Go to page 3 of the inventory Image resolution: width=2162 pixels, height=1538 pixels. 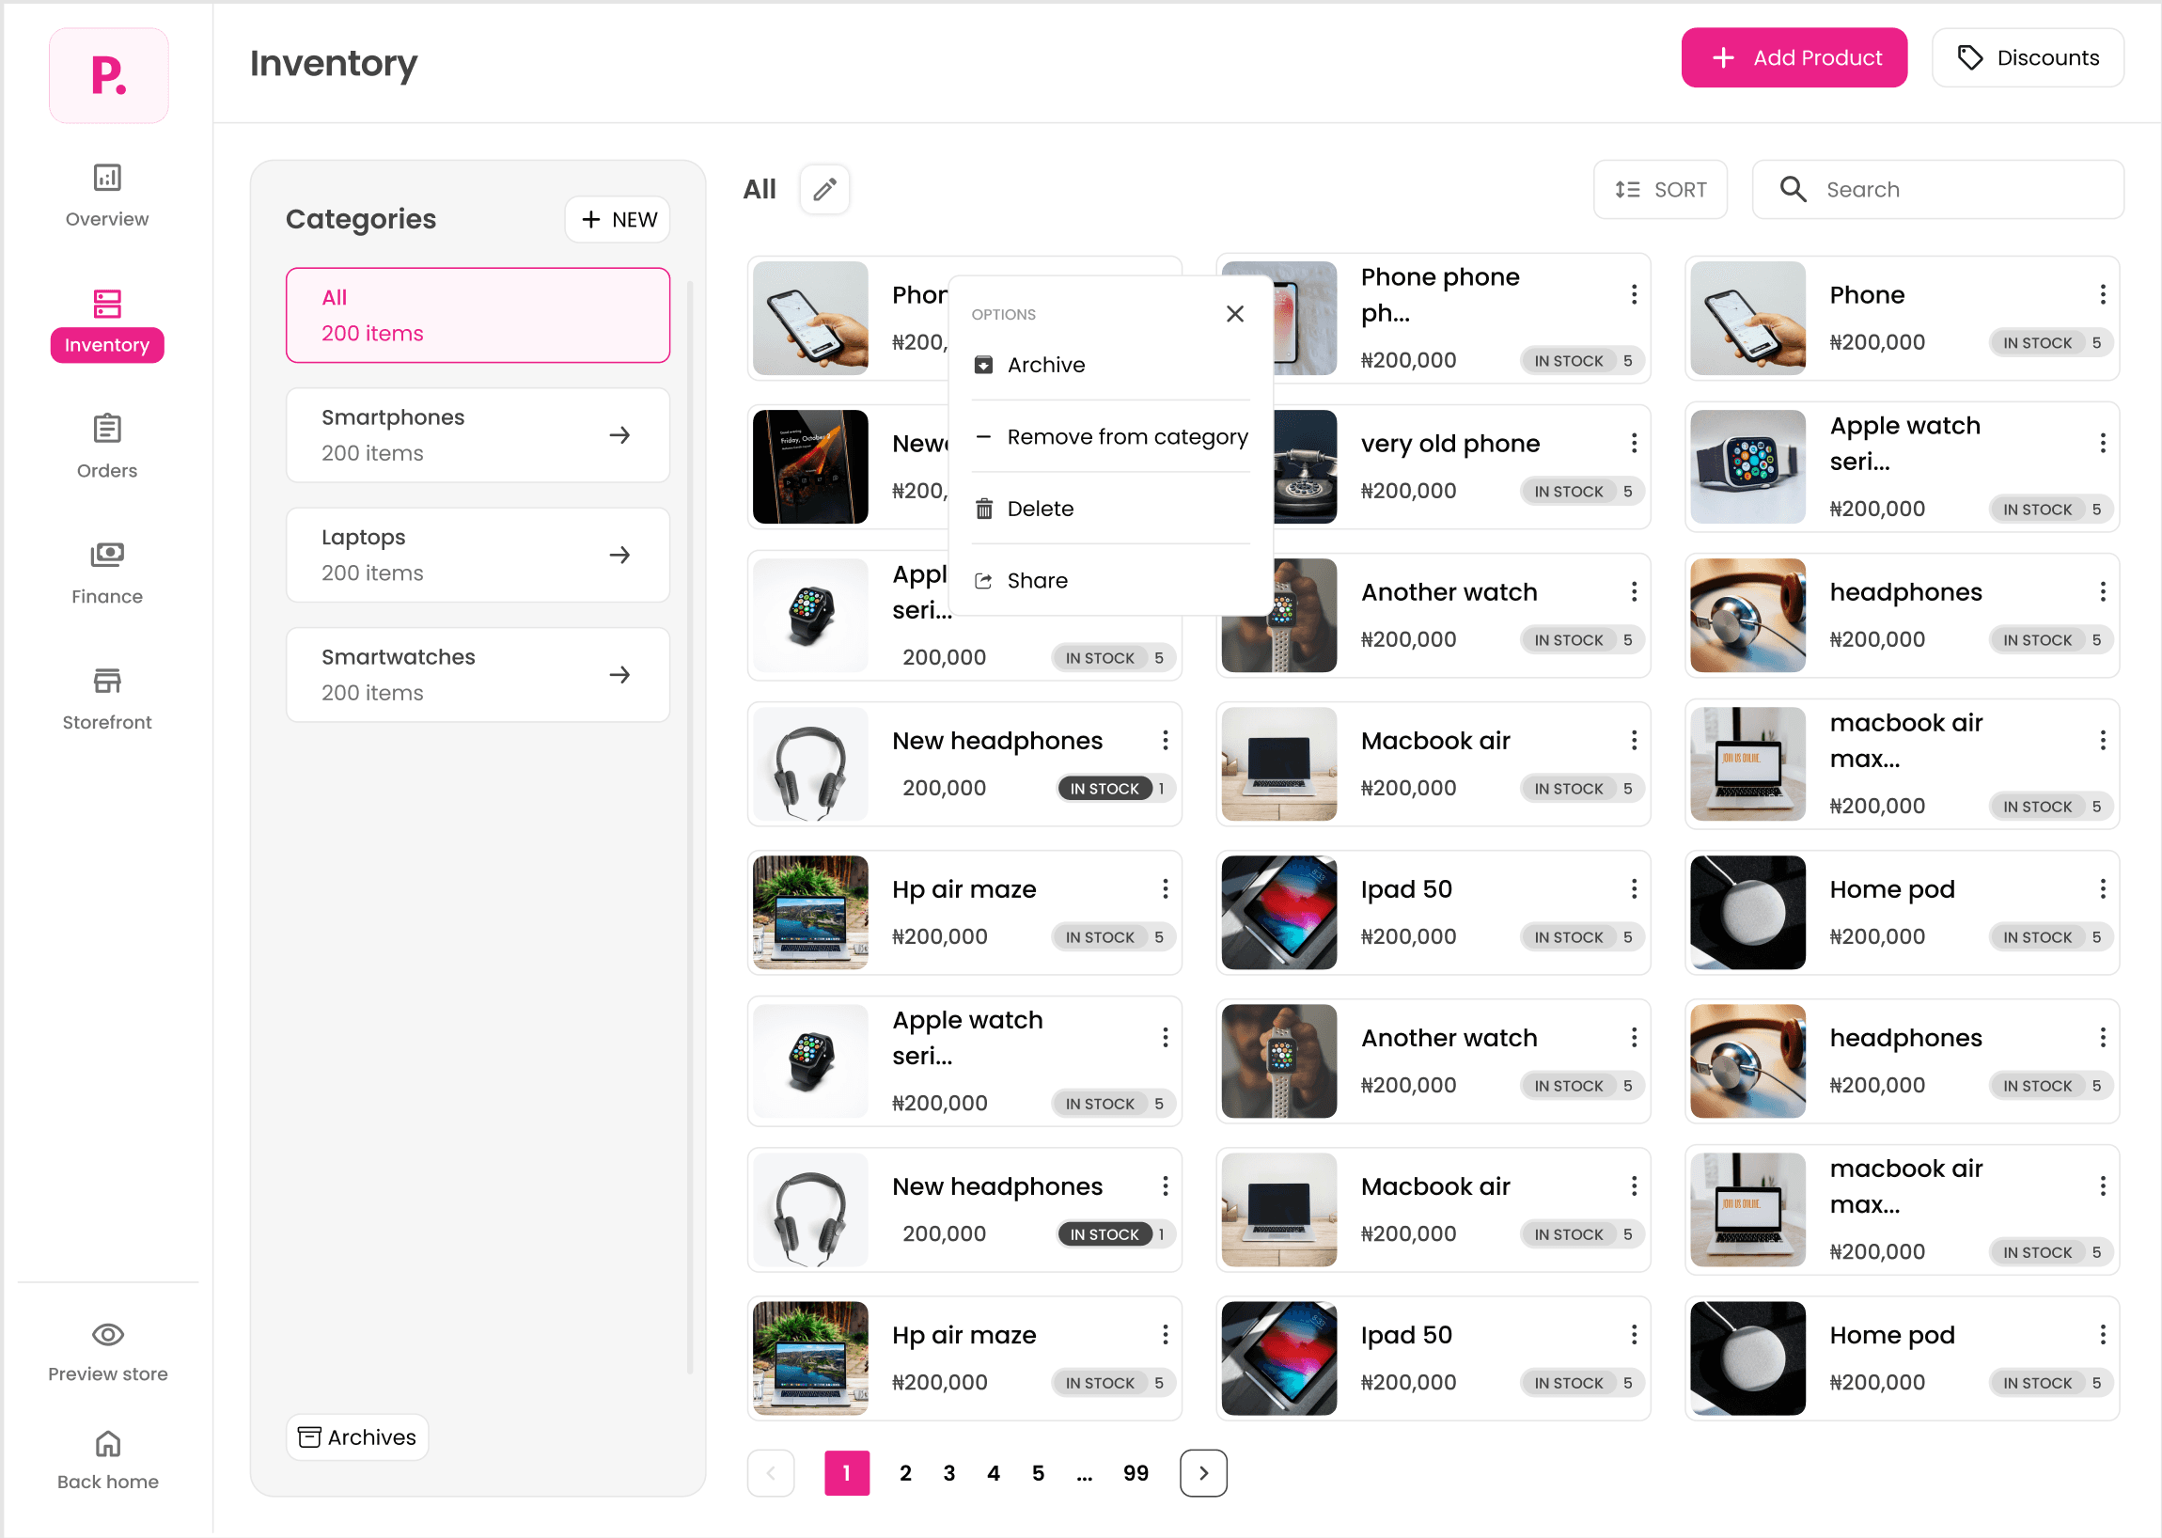coord(948,1472)
